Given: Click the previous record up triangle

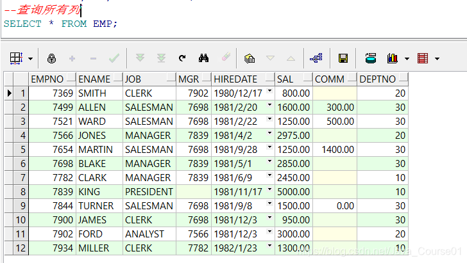Looking at the screenshot, I should point(291,58).
